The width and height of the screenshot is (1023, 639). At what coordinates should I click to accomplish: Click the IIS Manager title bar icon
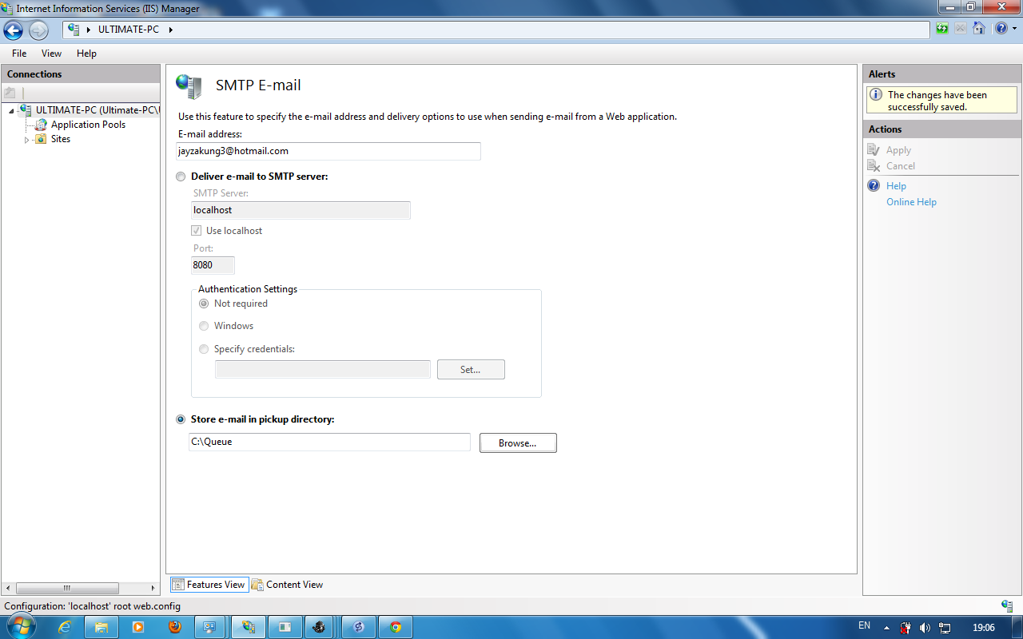(8, 8)
